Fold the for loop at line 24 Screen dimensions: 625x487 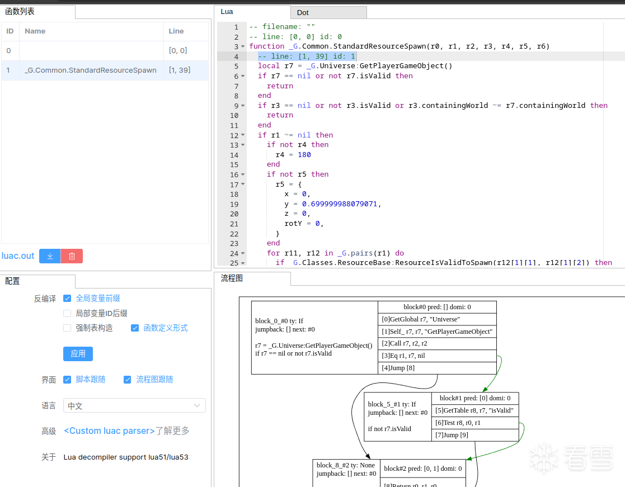pyautogui.click(x=243, y=254)
